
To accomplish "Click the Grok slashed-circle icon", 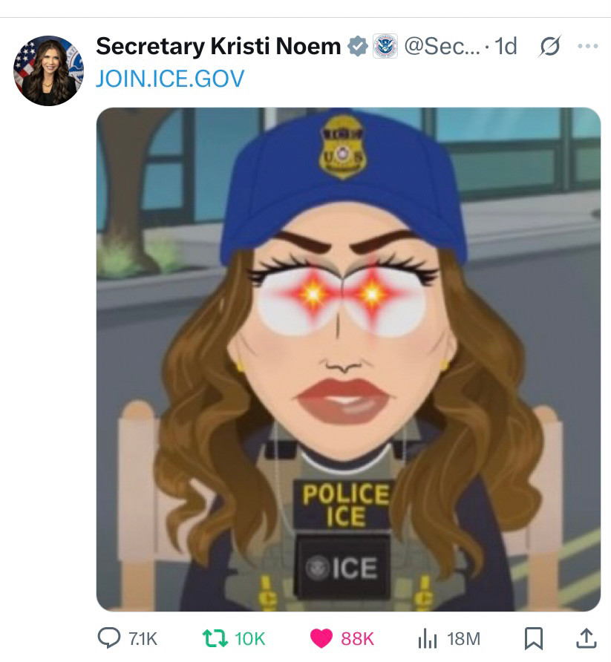I will 549,46.
